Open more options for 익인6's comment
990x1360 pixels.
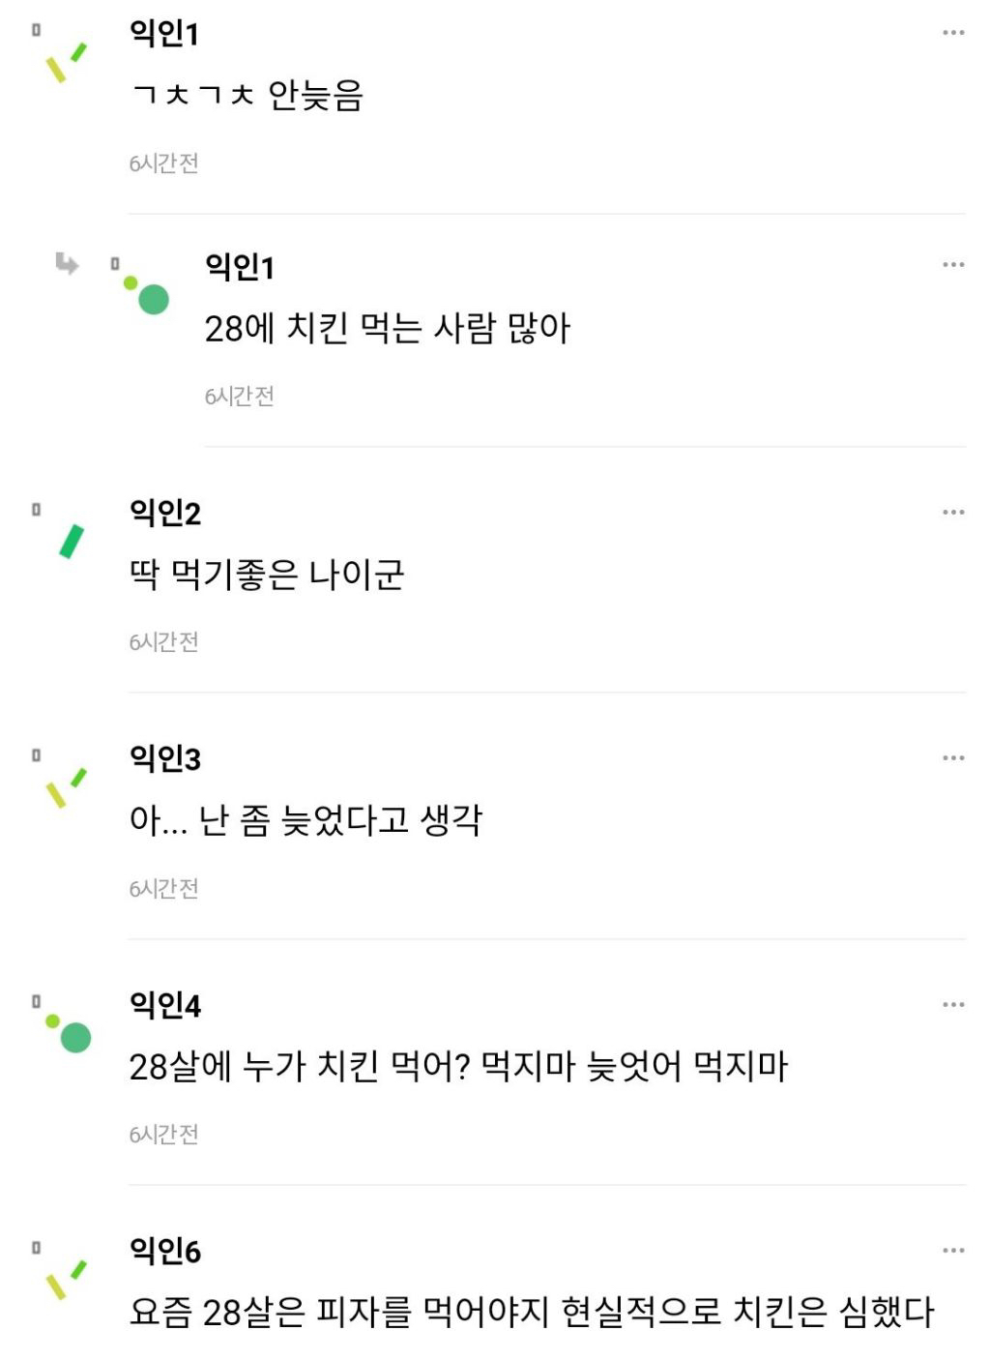pos(953,1250)
